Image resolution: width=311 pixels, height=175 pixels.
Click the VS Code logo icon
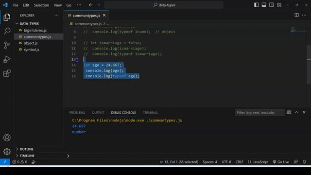[5, 5]
